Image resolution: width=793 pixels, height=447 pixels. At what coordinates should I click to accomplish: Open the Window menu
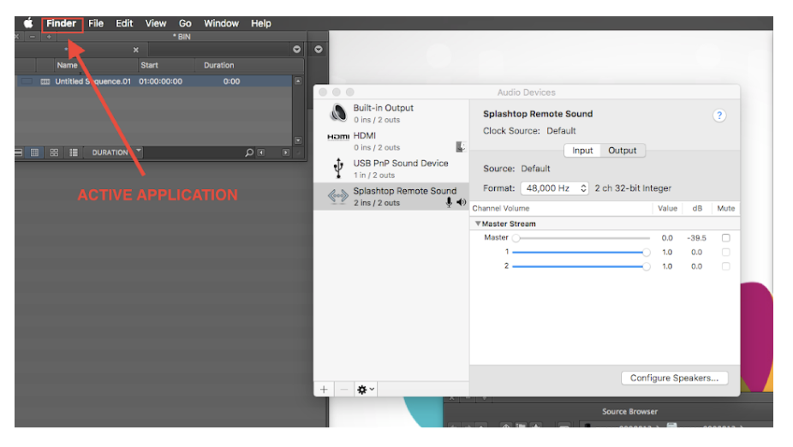pos(221,23)
